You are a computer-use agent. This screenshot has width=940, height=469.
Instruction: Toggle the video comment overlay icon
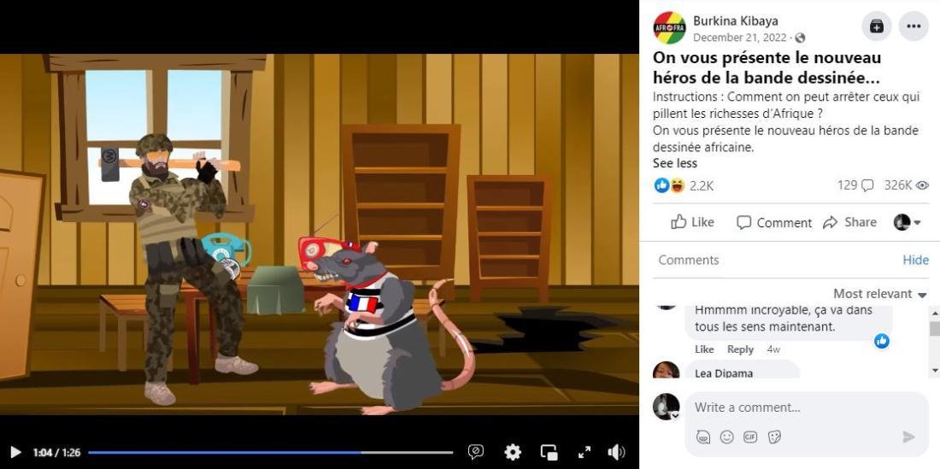[476, 452]
